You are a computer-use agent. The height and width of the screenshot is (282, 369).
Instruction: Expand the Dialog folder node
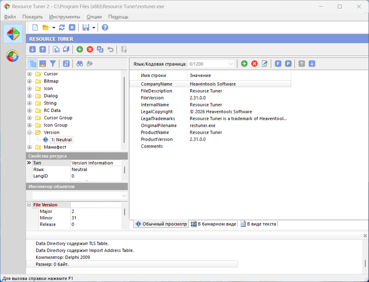tap(29, 96)
